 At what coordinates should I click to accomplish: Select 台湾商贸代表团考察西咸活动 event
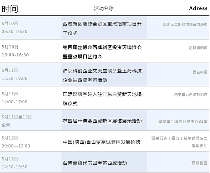[x=95, y=163]
